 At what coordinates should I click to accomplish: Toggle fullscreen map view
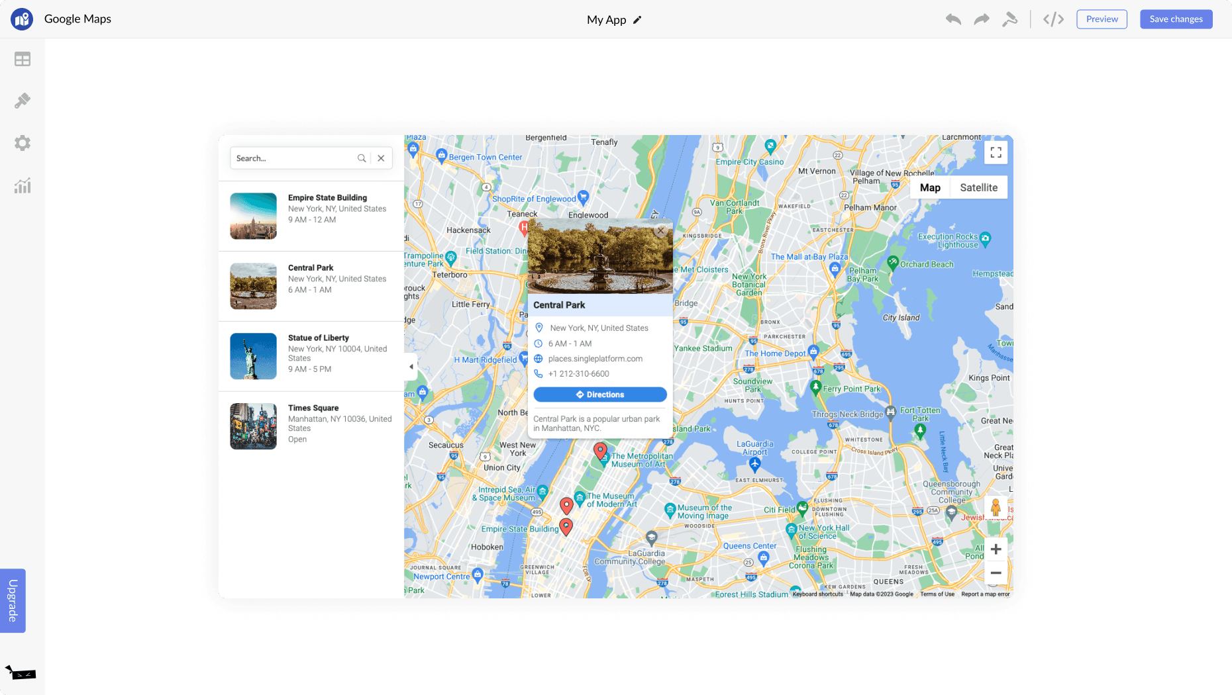point(996,153)
